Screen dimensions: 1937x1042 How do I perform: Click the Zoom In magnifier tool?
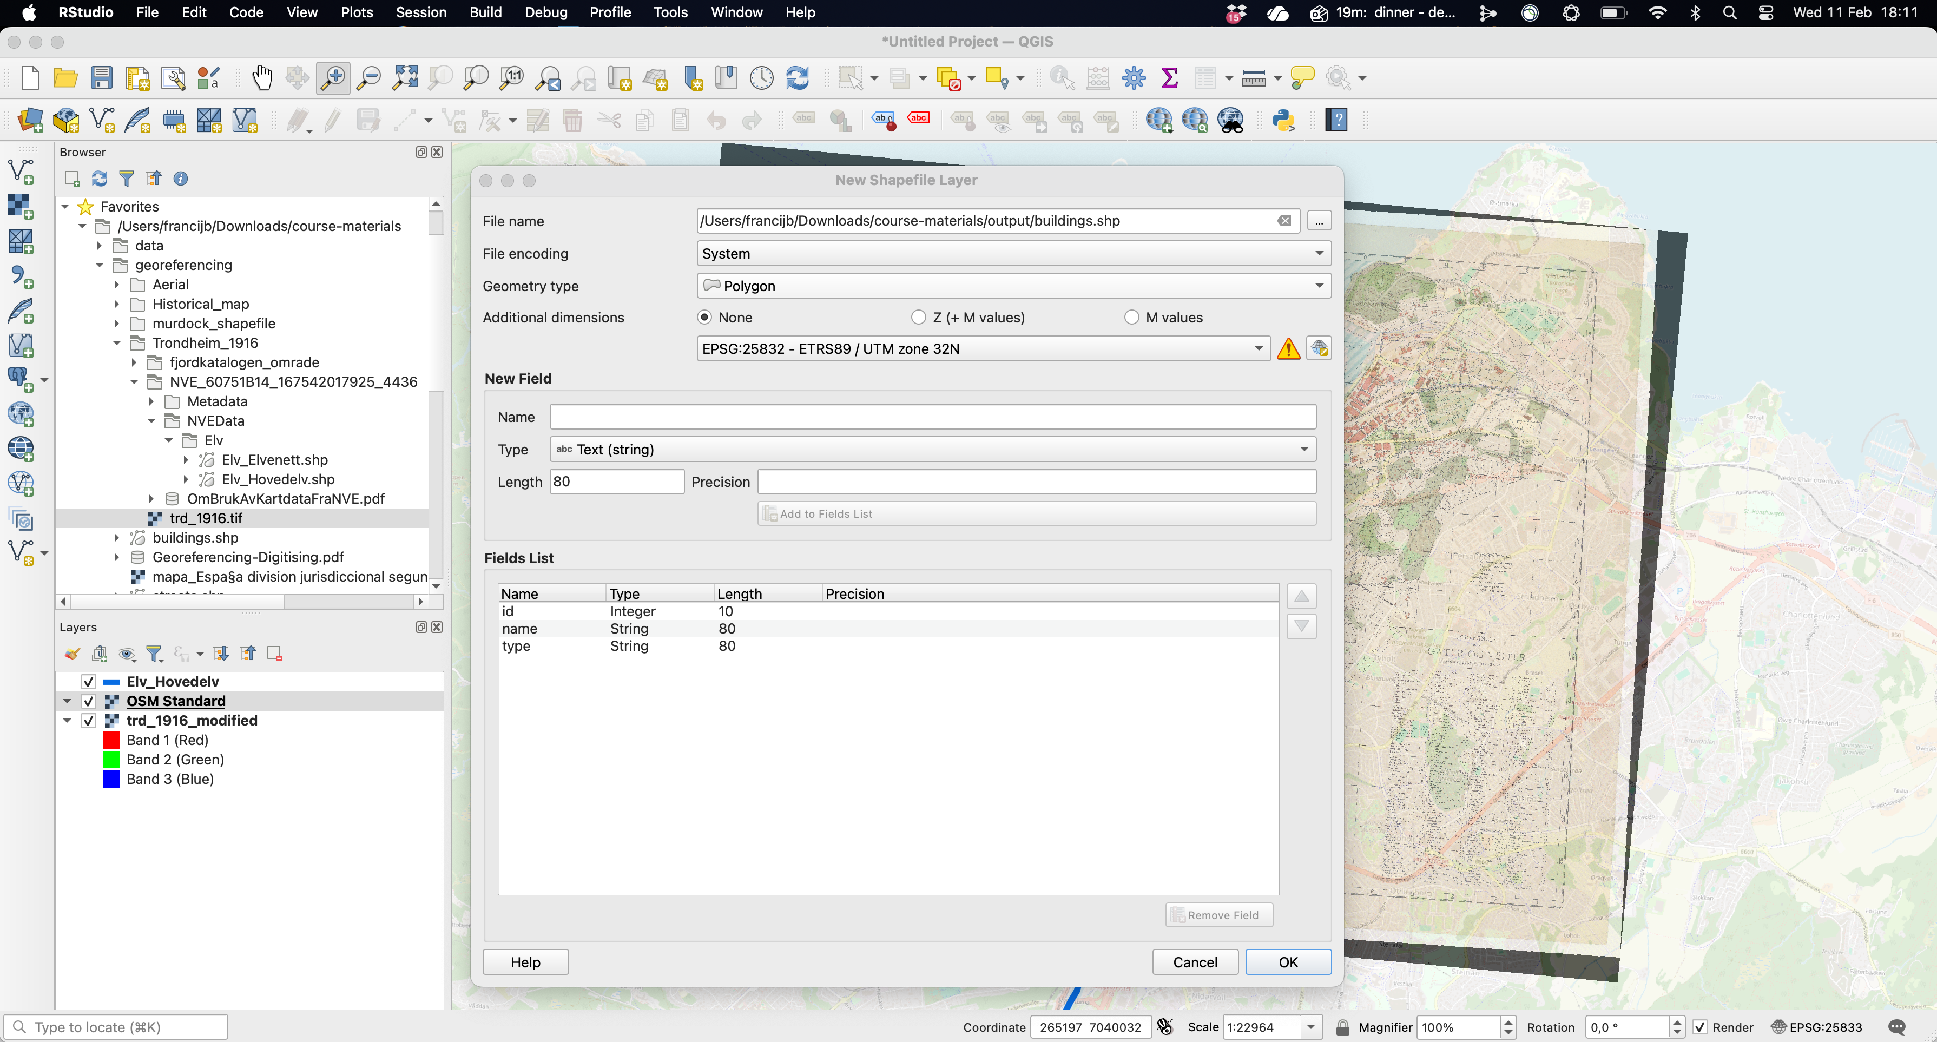pyautogui.click(x=333, y=78)
